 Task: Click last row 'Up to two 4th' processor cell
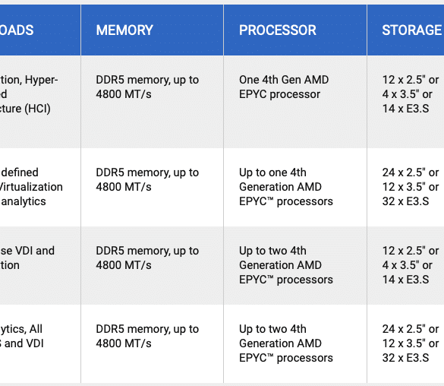(295, 343)
